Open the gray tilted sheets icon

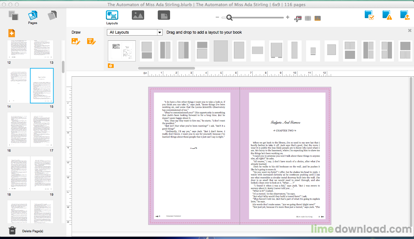coord(52,15)
